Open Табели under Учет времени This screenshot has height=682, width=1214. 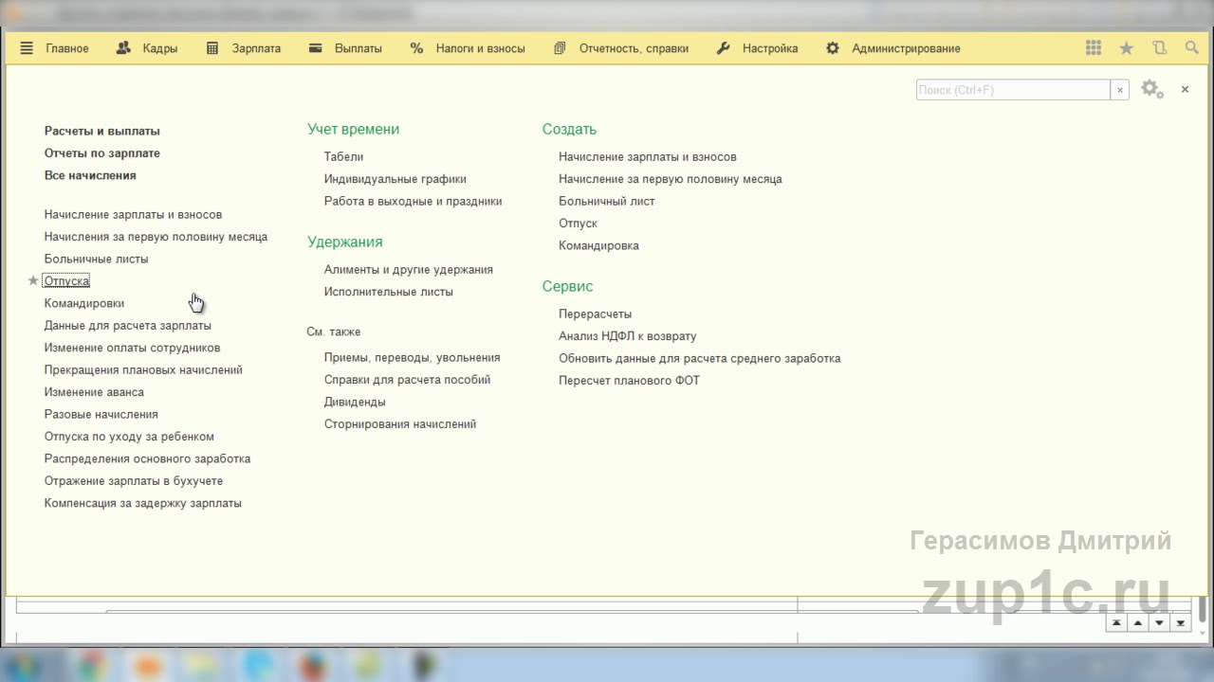tap(343, 156)
